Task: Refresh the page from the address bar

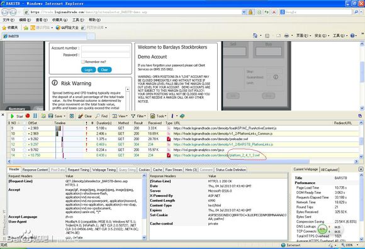Action: [267, 12]
